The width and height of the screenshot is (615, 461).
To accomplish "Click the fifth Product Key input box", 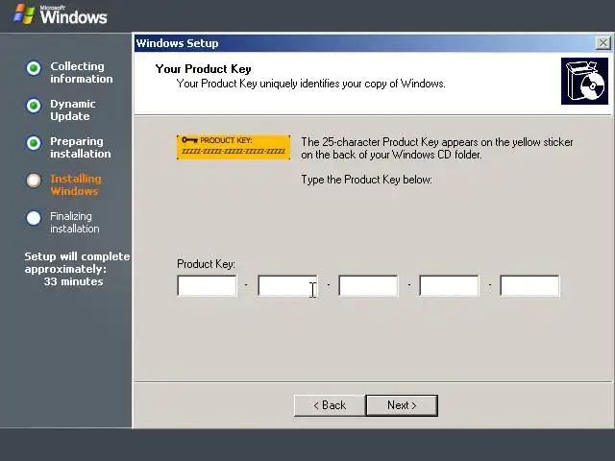I will tap(530, 286).
